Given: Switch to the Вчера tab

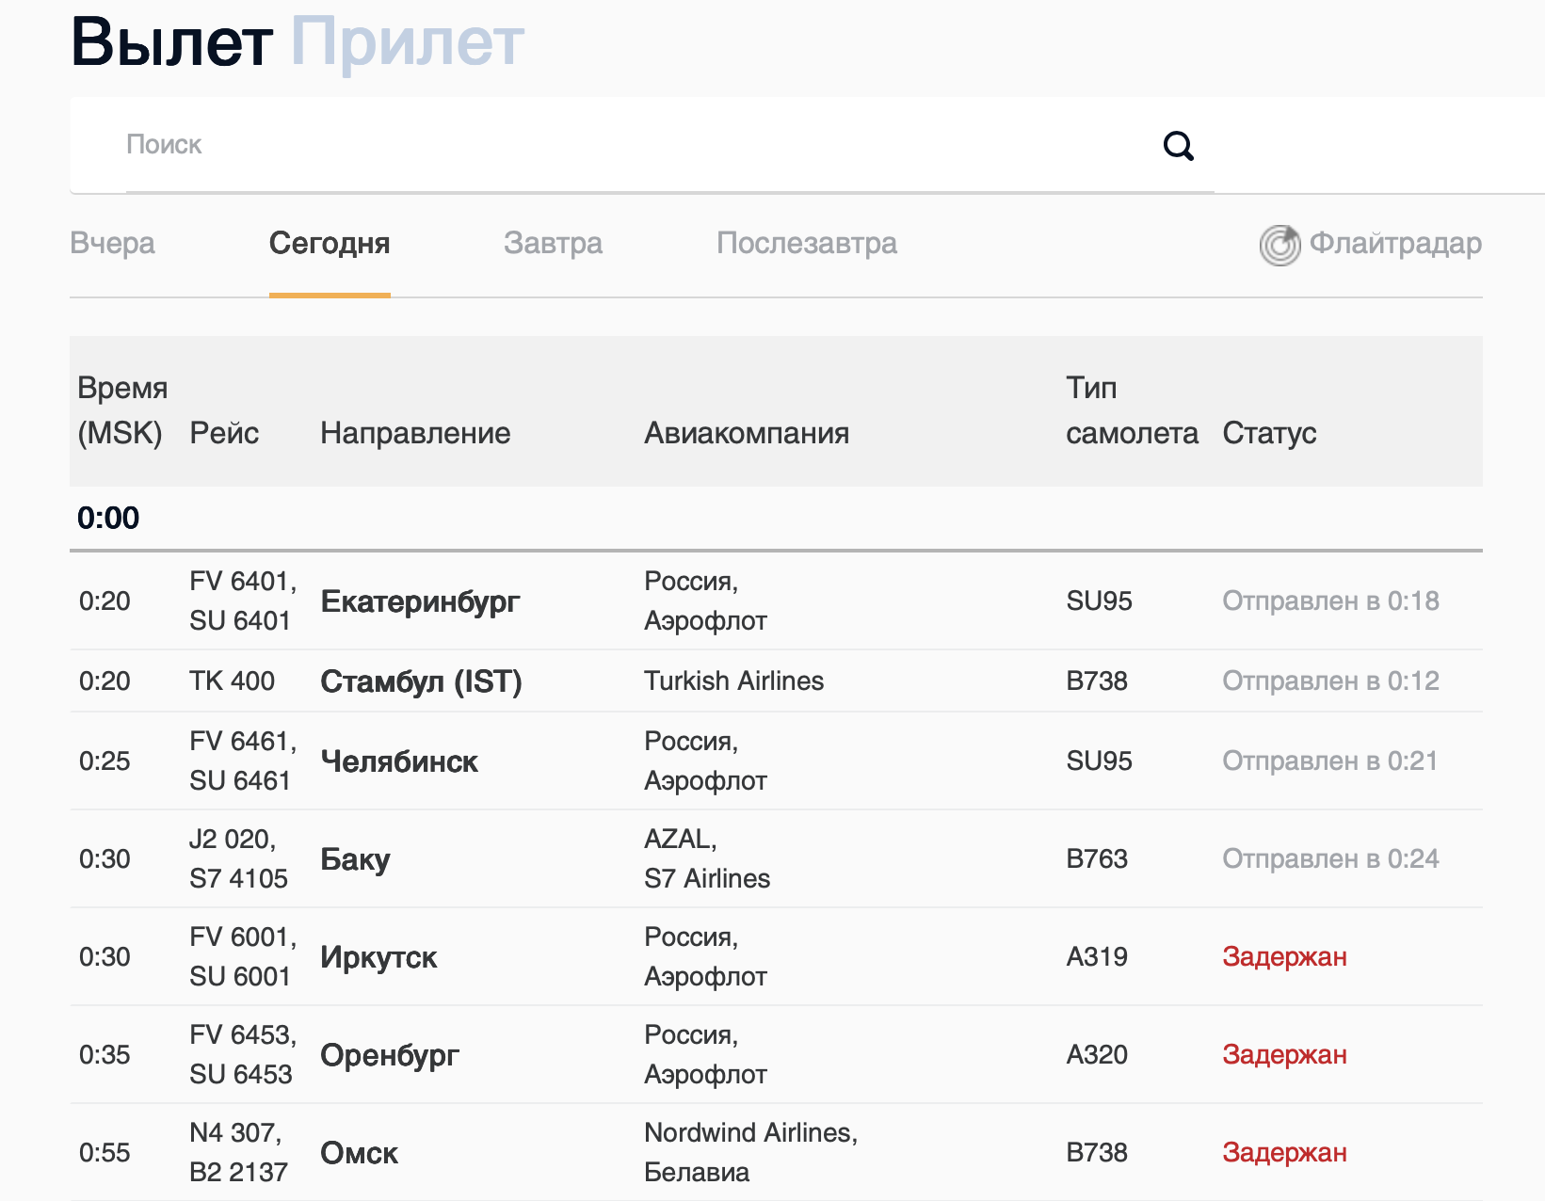Looking at the screenshot, I should [112, 243].
